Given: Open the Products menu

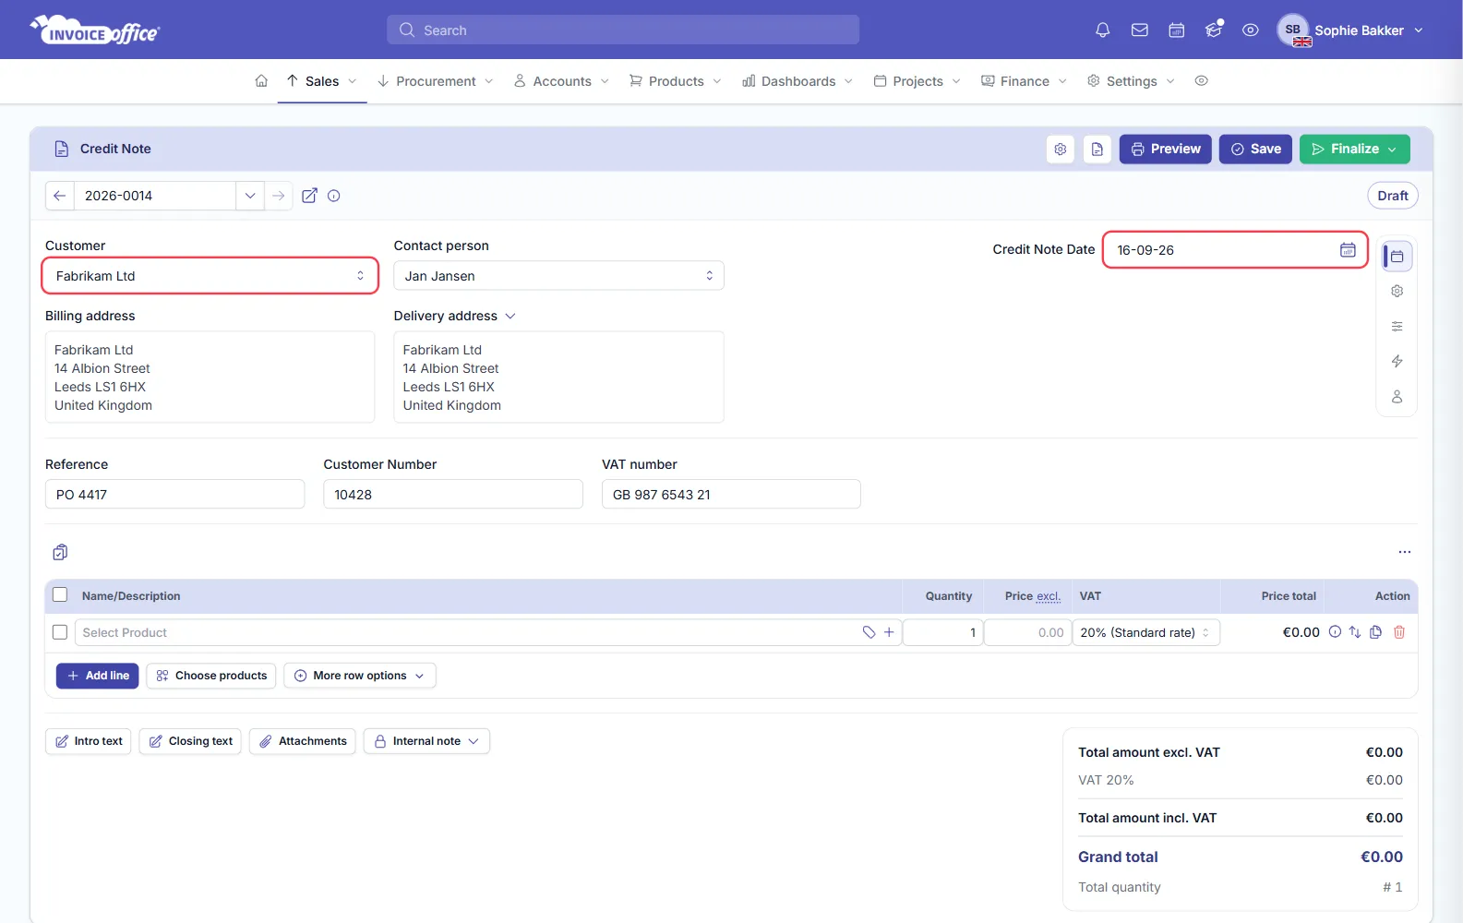Looking at the screenshot, I should 675,81.
